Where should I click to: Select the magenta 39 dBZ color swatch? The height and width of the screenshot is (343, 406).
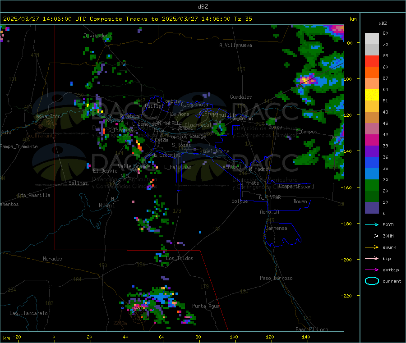pos(372,140)
